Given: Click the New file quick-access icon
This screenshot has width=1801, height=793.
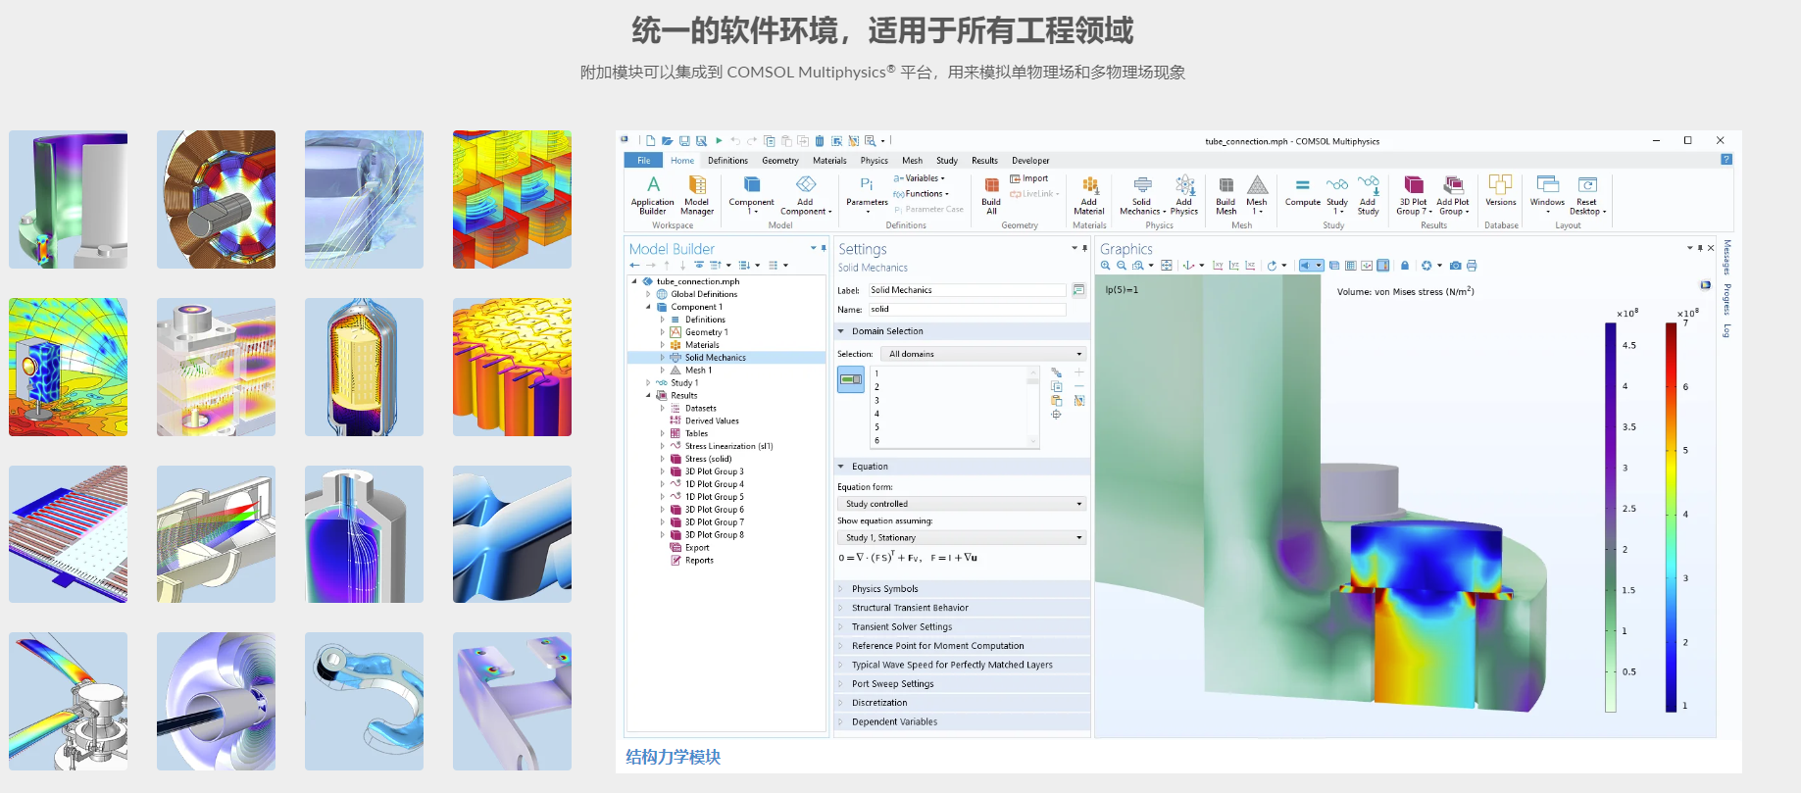Looking at the screenshot, I should tap(650, 141).
